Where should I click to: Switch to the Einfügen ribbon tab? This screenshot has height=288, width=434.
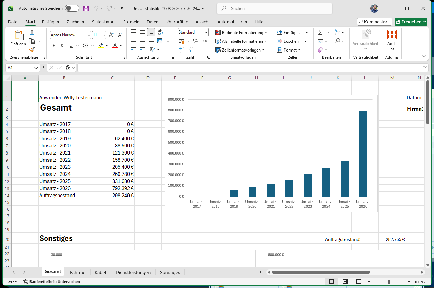click(x=51, y=22)
